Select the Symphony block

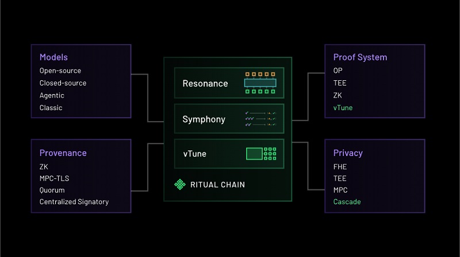pyautogui.click(x=229, y=119)
